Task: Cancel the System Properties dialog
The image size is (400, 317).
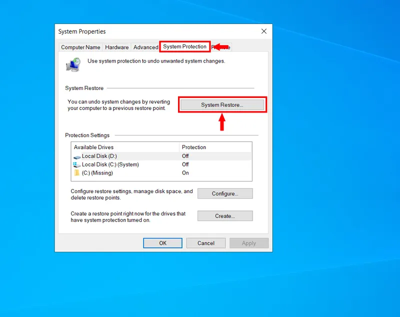Action: click(206, 243)
